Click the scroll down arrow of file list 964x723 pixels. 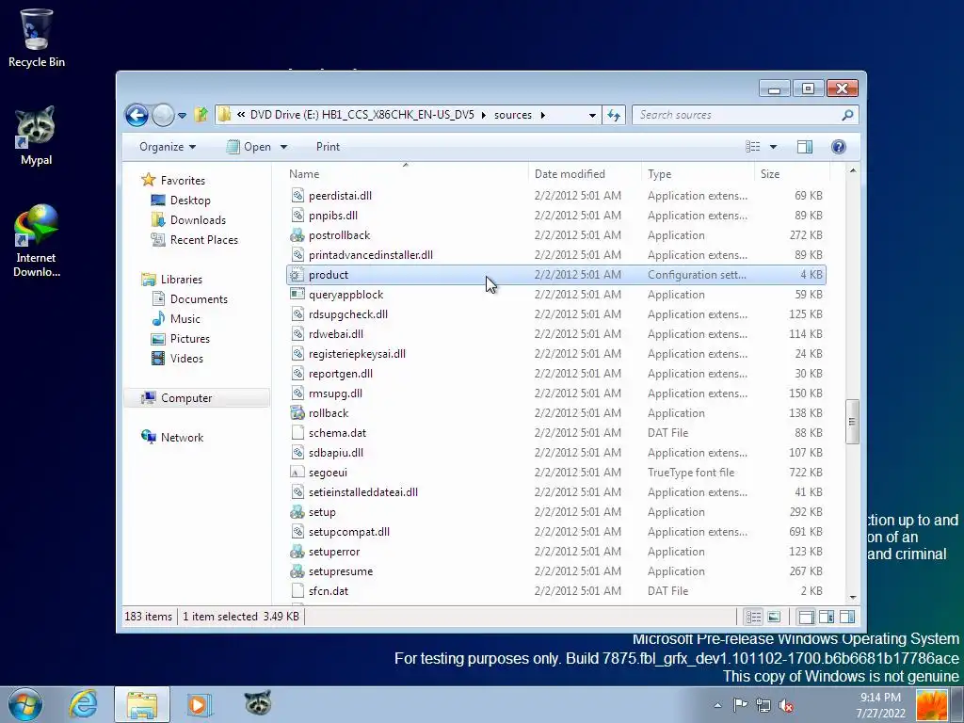pyautogui.click(x=852, y=597)
